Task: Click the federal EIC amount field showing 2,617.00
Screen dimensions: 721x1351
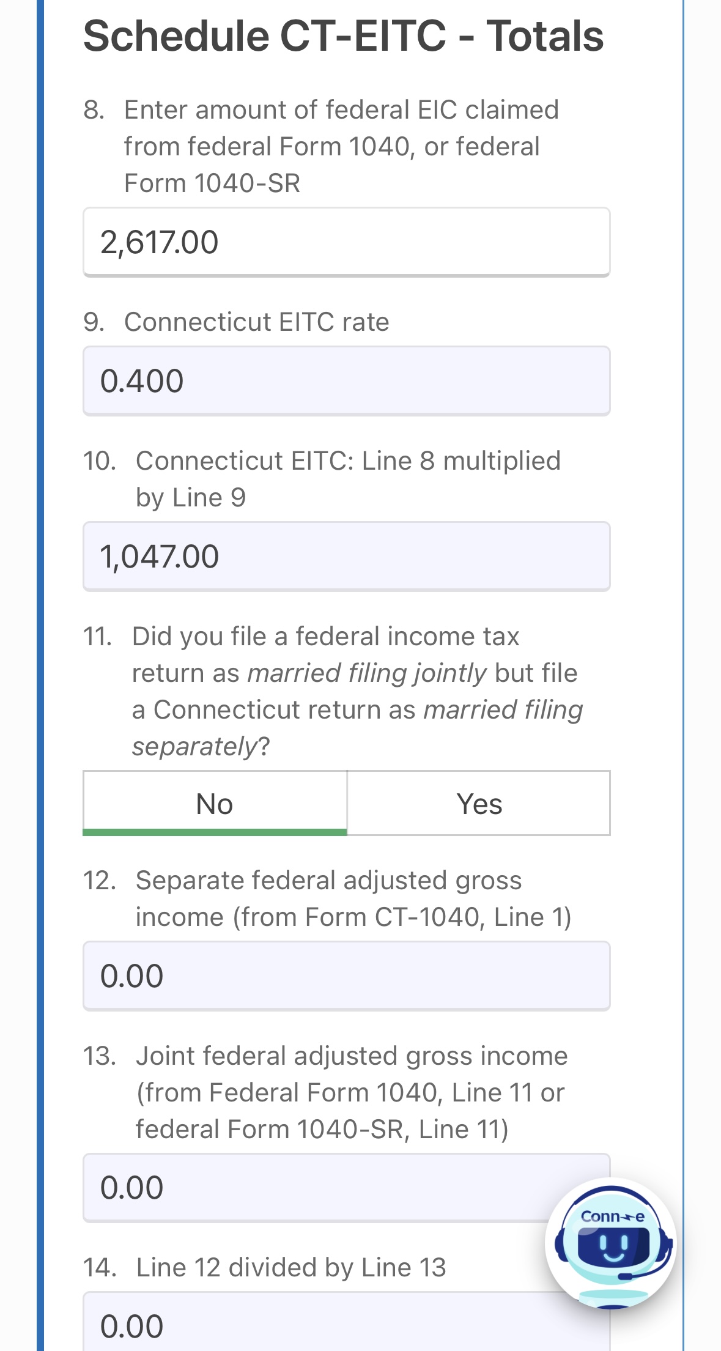Action: coord(346,242)
